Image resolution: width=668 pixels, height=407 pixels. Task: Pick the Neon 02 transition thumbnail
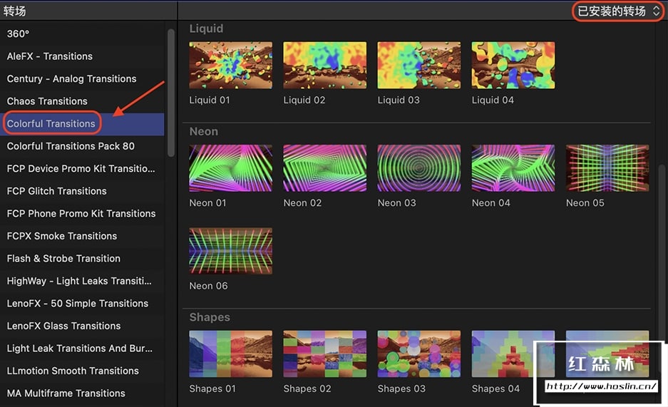pos(324,168)
